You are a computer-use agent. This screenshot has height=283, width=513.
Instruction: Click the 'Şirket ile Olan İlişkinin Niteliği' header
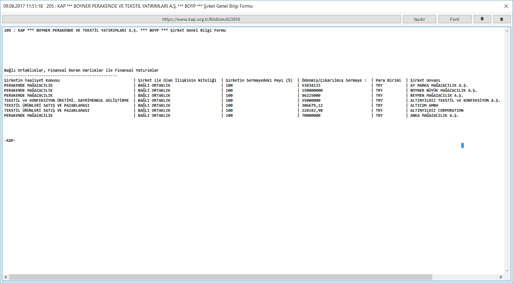click(177, 80)
